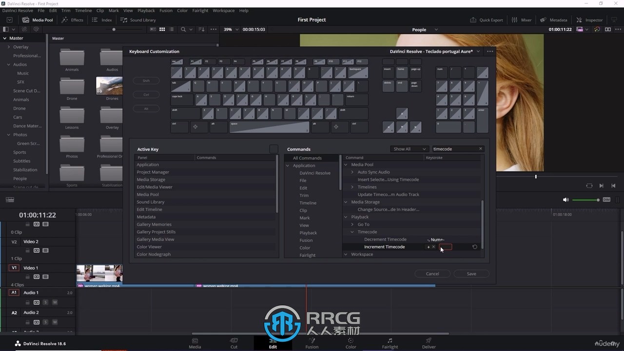
Task: Open the Media Pool panel
Action: coord(38,20)
